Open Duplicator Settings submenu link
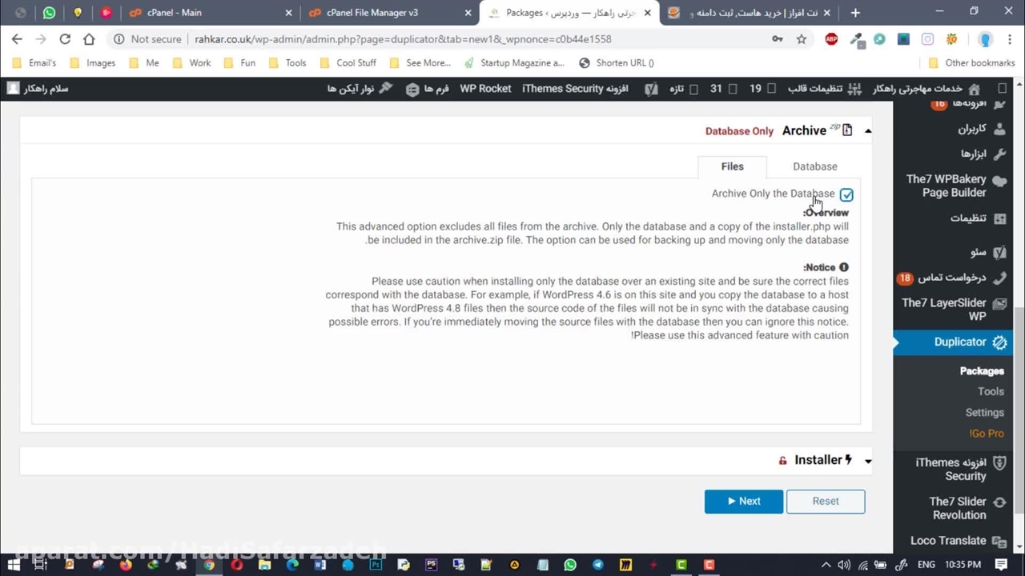Viewport: 1025px width, 576px height. click(x=984, y=413)
